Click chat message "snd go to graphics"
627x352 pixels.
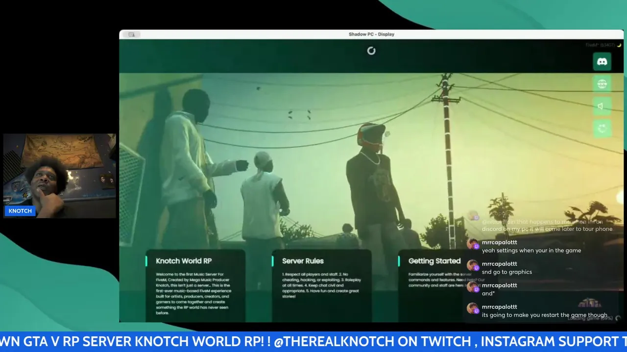(506, 272)
